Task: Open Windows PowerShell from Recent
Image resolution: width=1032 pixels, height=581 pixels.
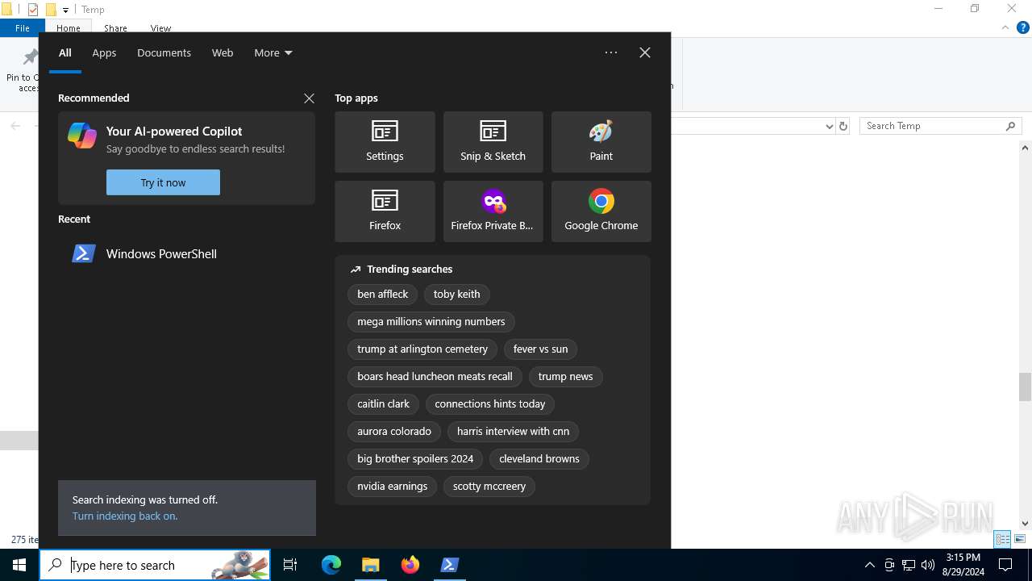Action: click(x=186, y=253)
